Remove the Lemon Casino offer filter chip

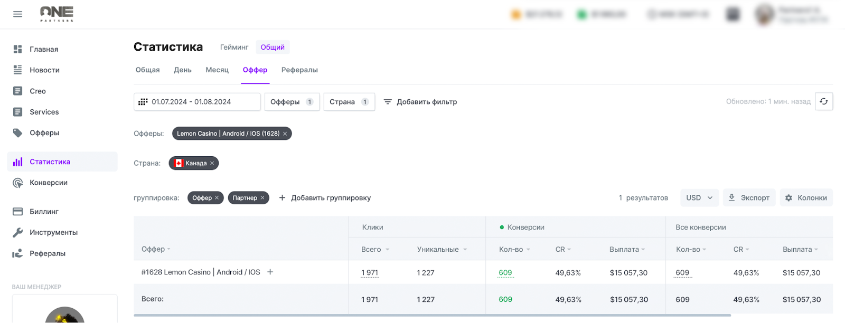click(285, 134)
